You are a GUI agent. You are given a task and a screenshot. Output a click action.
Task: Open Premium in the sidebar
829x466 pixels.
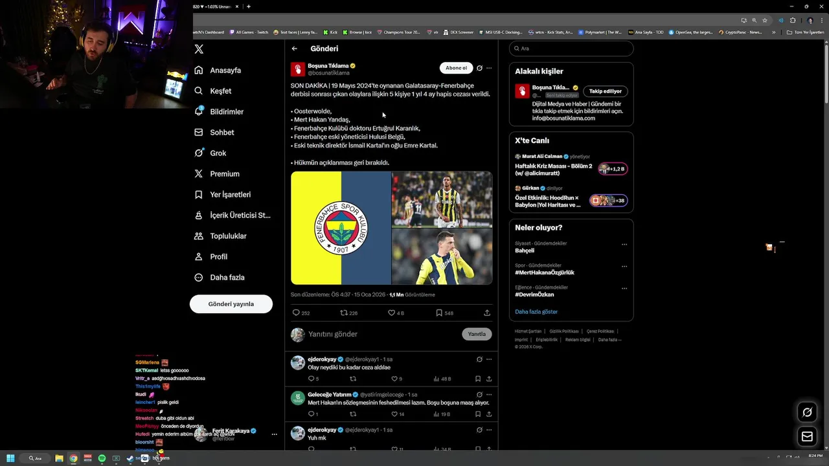click(217, 173)
